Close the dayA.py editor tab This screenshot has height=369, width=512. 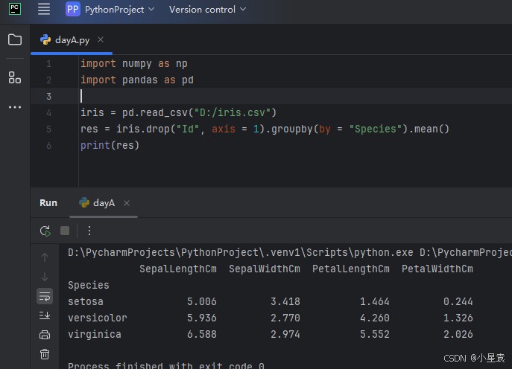coord(101,40)
